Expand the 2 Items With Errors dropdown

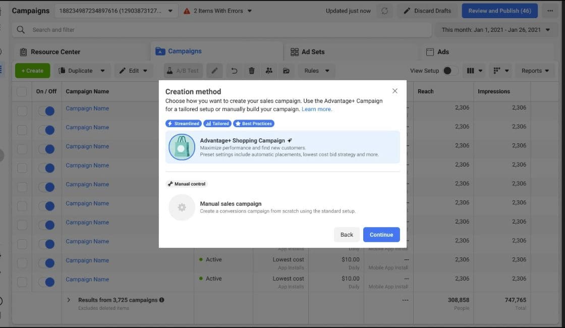coord(218,11)
